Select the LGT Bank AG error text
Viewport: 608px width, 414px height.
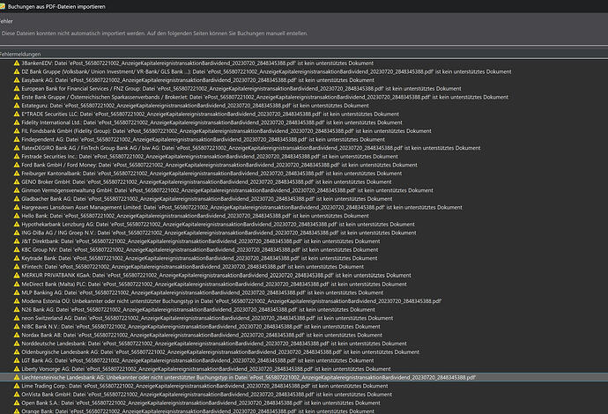point(197,360)
